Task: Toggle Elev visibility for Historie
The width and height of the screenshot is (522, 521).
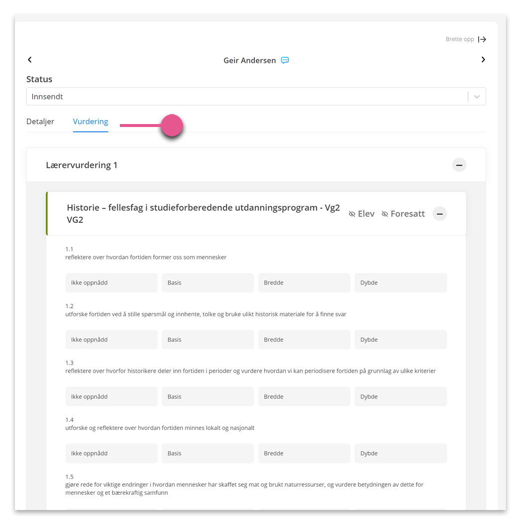Action: tap(362, 214)
